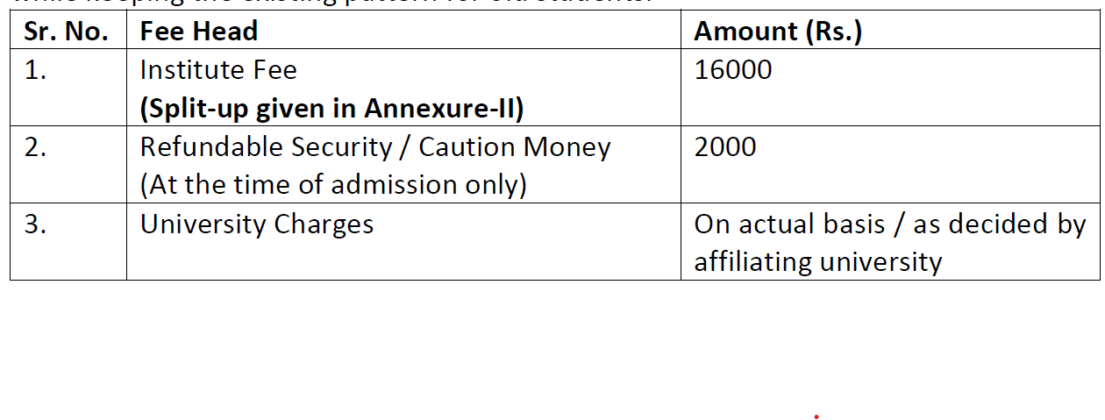Click "(Split-up given in Annexure-II)" bold text
This screenshot has width=1105, height=420.
coord(331,108)
